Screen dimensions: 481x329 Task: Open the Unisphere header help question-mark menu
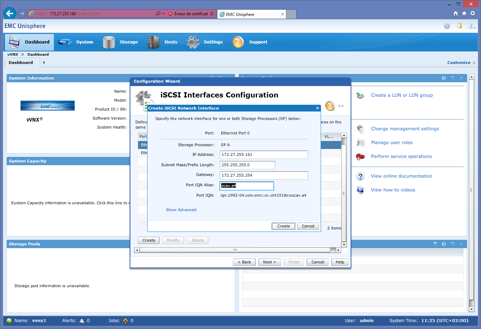[x=471, y=26]
